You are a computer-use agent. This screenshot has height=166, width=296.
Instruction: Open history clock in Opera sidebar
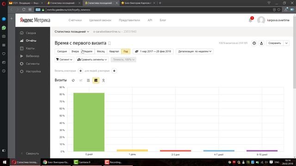click(x=4, y=71)
